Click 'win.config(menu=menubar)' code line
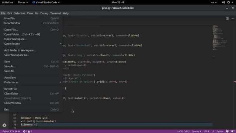The image size is (236, 133). [38, 121]
